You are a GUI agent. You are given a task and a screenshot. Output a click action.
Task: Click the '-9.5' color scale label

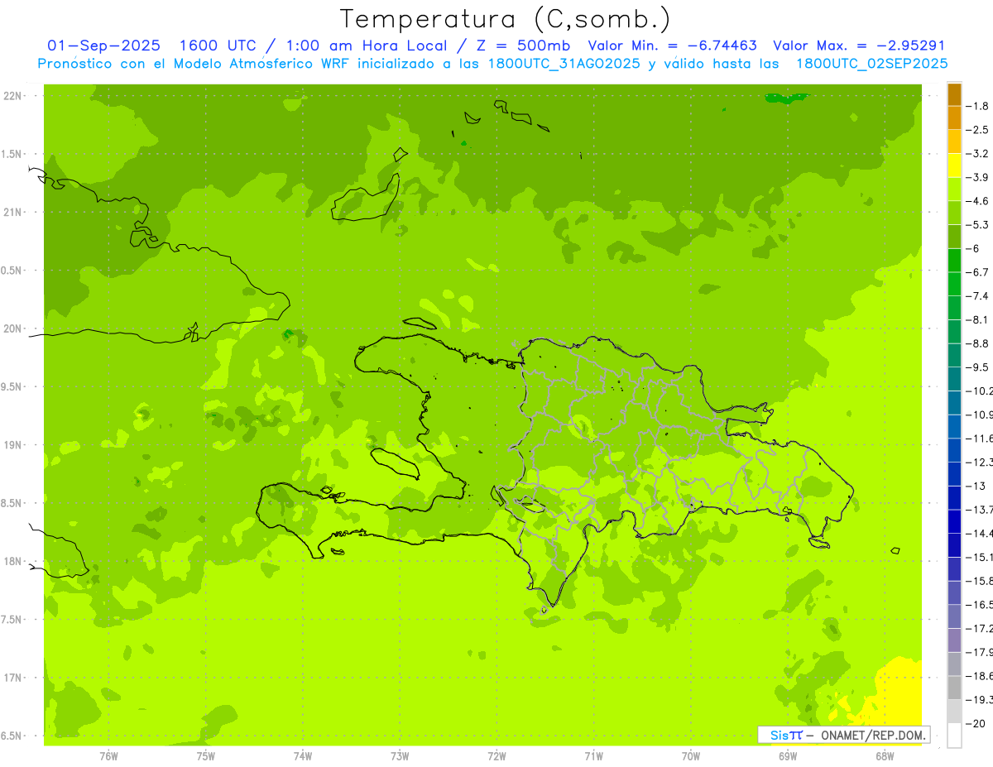978,367
